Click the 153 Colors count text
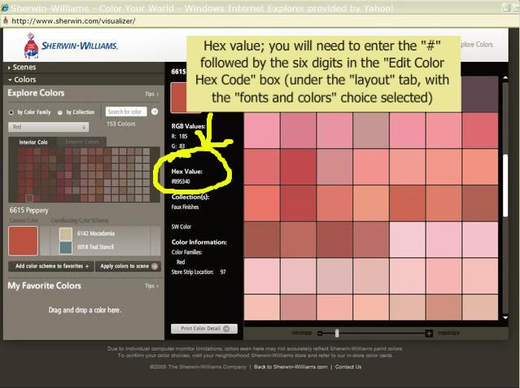The image size is (520, 388). (x=121, y=124)
